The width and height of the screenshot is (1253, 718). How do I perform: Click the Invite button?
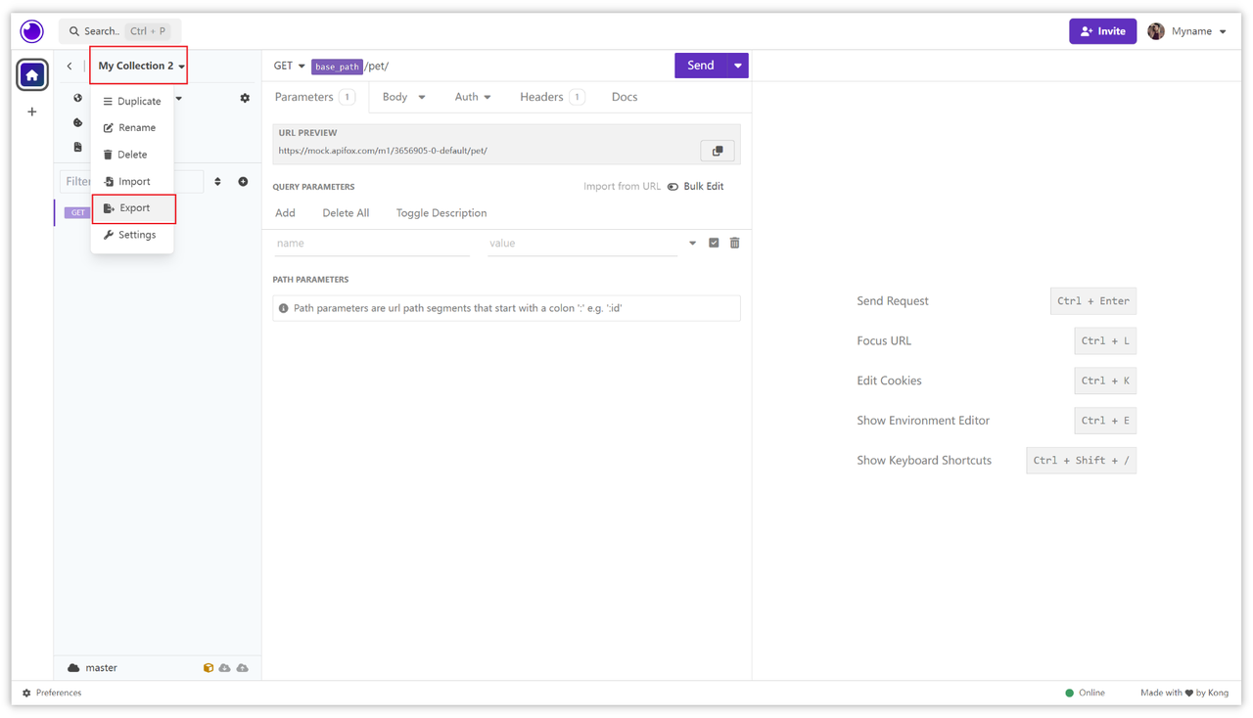(x=1102, y=31)
